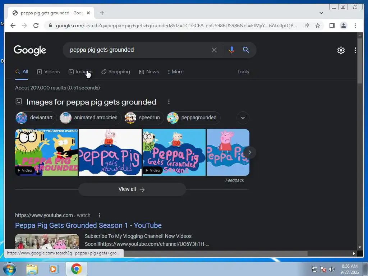
Task: Filter images by animated atrocities chip
Action: [x=90, y=118]
